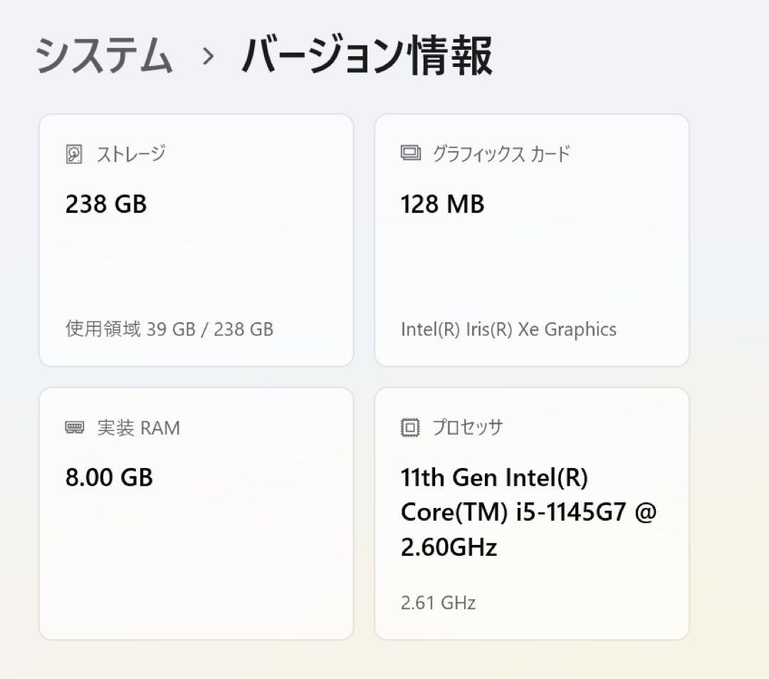Image resolution: width=769 pixels, height=679 pixels.
Task: Select the 128 MB graphics value
Action: point(441,204)
